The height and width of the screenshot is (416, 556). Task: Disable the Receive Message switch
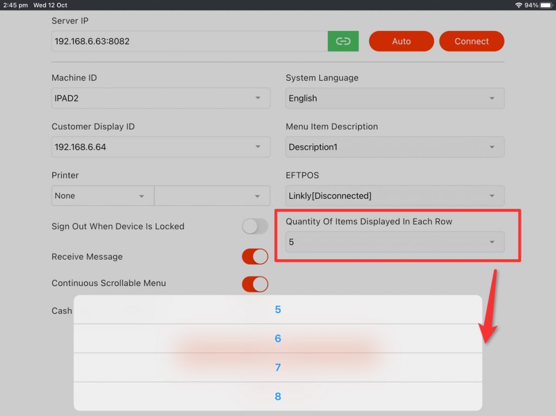pyautogui.click(x=255, y=257)
